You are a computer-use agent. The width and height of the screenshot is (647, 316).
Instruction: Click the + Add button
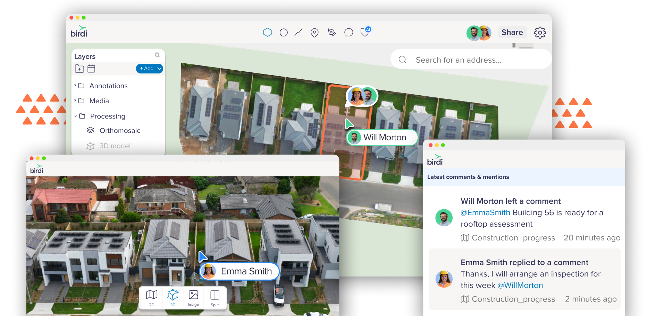tap(146, 69)
